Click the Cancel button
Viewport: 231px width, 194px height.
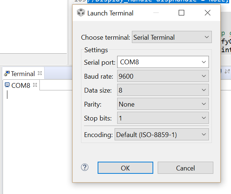[185, 168]
